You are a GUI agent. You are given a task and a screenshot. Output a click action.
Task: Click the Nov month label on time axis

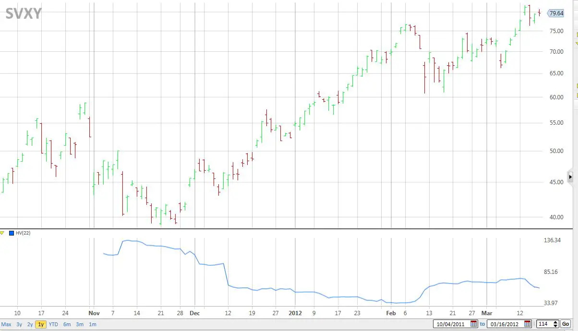click(94, 313)
